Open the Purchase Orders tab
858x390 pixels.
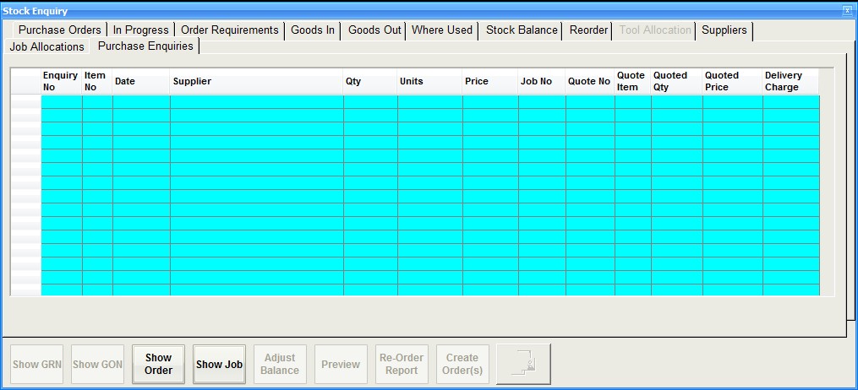pos(59,30)
